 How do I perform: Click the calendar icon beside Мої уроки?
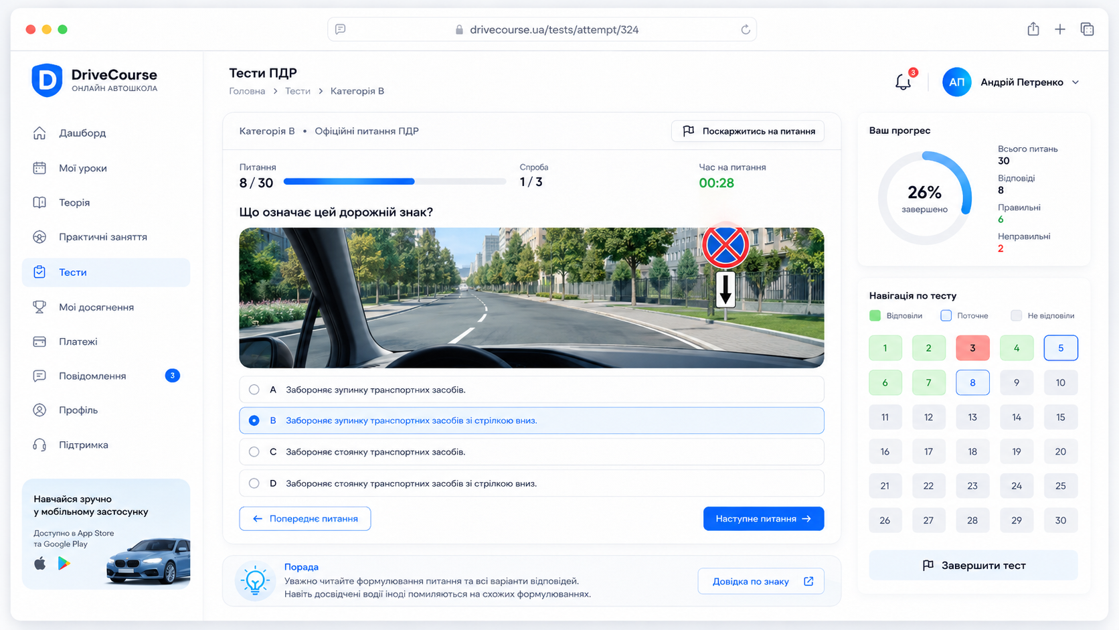click(x=39, y=168)
